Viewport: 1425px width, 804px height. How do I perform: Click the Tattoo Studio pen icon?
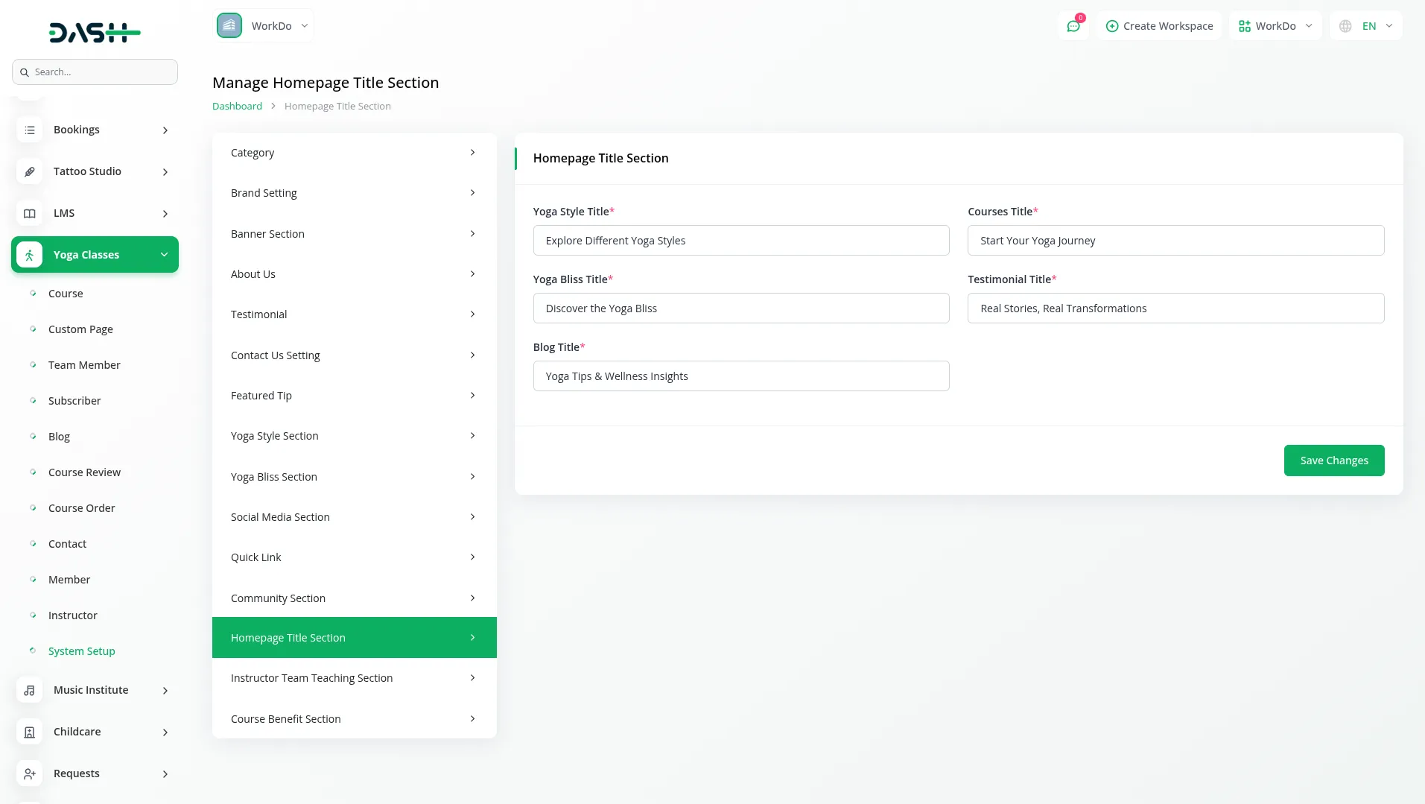click(29, 171)
